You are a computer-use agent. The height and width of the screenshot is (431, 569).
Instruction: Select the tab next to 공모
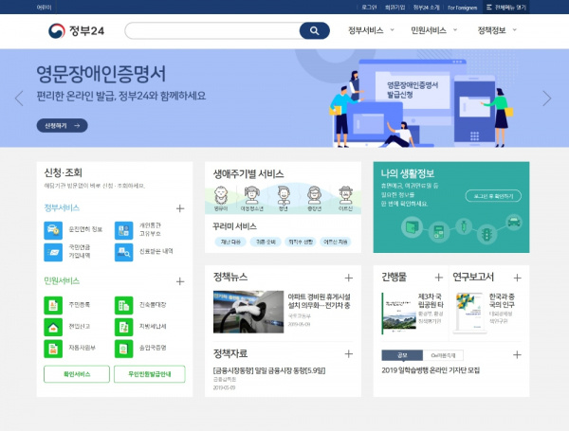coord(443,355)
